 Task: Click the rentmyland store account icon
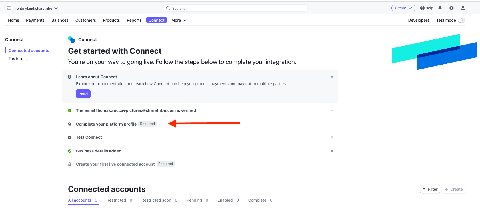pyautogui.click(x=9, y=8)
